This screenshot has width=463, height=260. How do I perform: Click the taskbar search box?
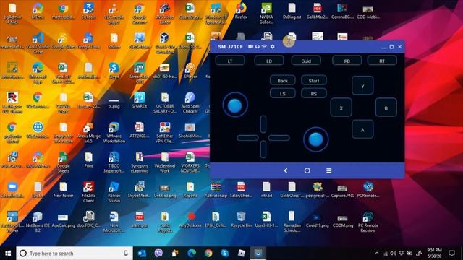pyautogui.click(x=75, y=253)
